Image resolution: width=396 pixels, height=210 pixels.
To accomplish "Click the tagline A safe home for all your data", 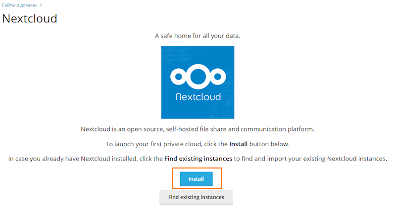I will tap(198, 36).
